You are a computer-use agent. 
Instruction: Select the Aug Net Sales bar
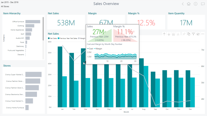141,83
